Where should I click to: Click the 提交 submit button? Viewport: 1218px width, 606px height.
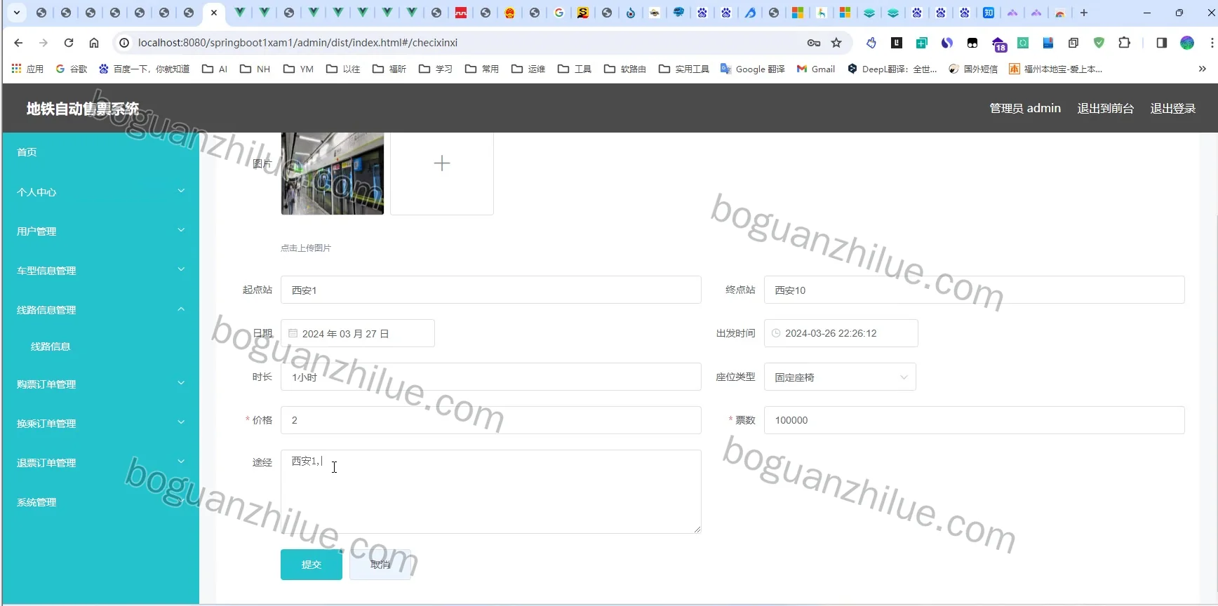click(312, 565)
